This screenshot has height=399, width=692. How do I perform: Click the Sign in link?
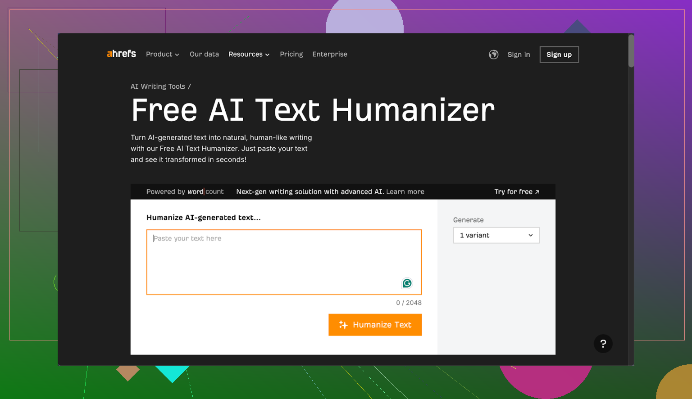click(519, 54)
